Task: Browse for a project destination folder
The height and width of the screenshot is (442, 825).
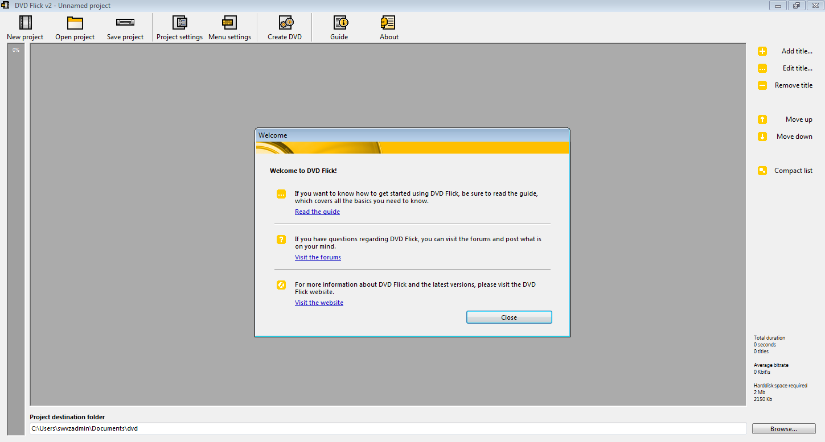Action: pos(783,429)
